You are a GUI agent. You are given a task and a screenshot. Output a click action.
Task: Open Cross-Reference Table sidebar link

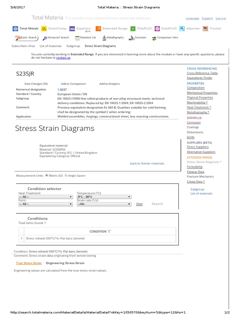pyautogui.click(x=202, y=73)
